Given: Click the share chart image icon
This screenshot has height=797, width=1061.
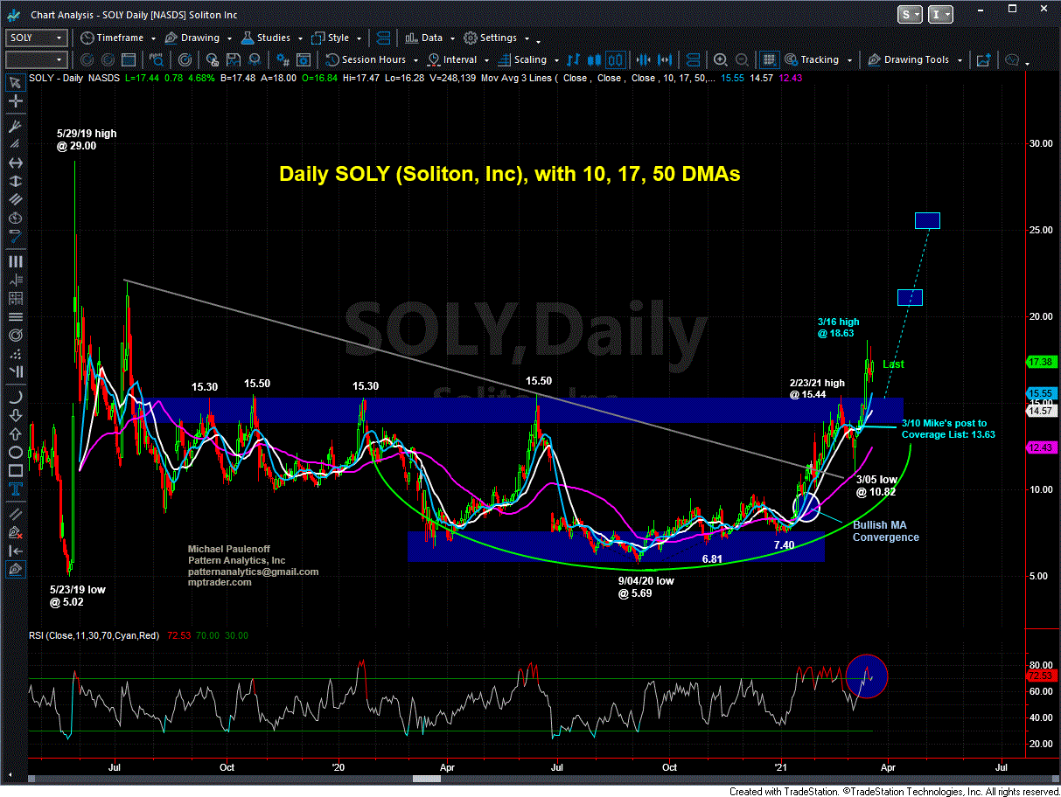Looking at the screenshot, I should coord(984,59).
